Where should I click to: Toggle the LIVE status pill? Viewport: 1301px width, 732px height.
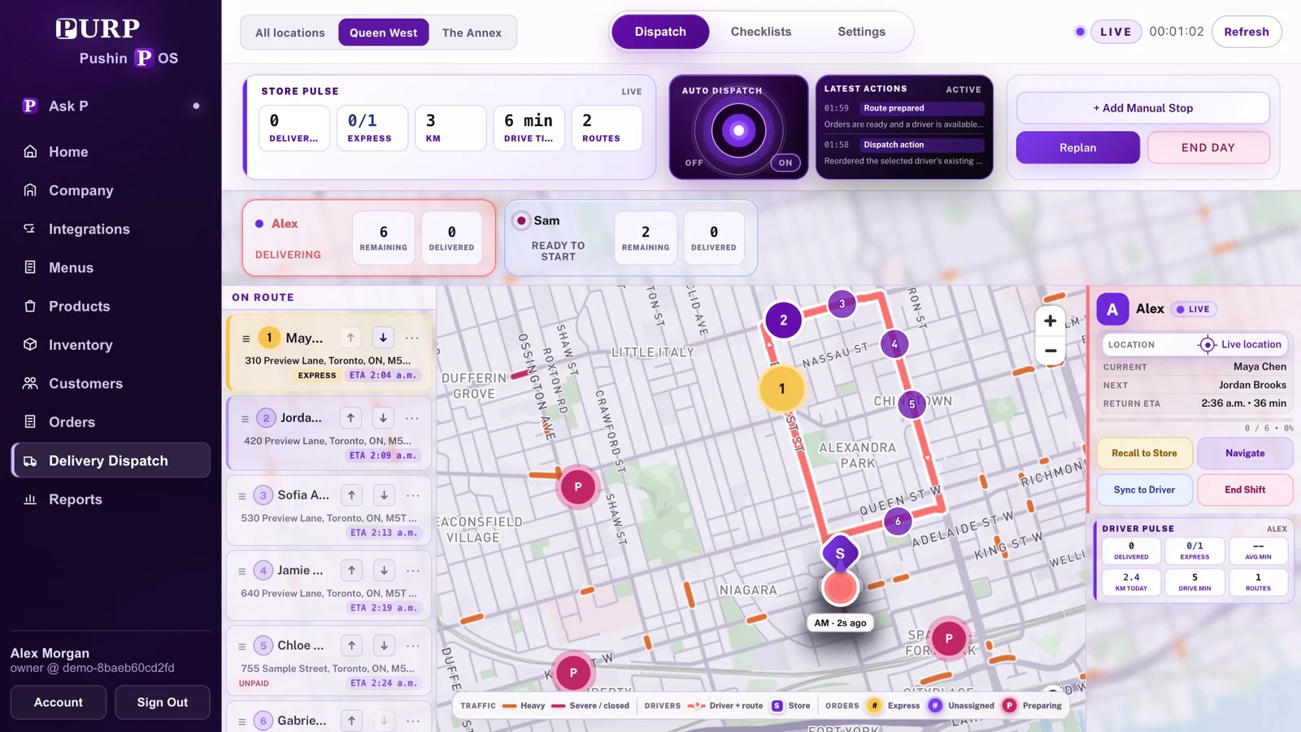(x=1116, y=32)
